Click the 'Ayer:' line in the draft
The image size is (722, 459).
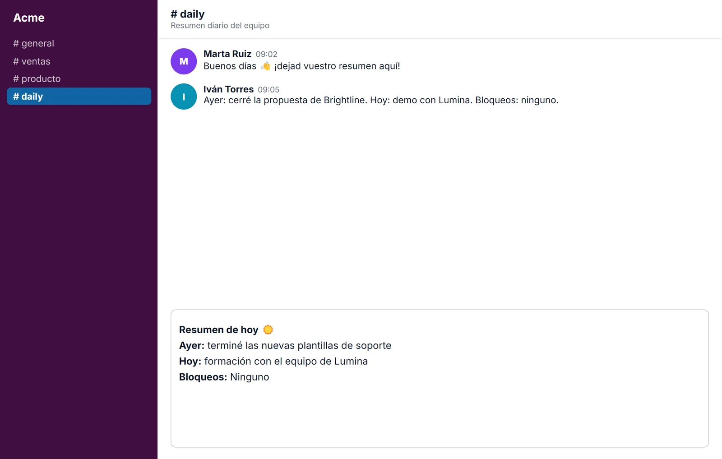pyautogui.click(x=285, y=345)
